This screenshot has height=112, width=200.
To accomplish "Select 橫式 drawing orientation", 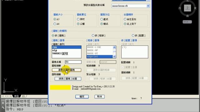I will (x=102, y=24).
